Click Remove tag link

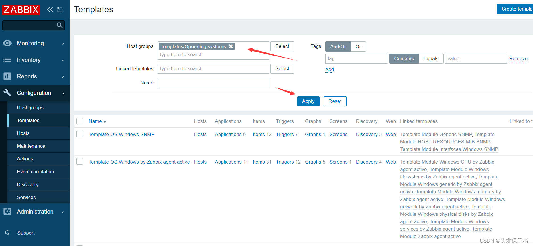tap(518, 58)
